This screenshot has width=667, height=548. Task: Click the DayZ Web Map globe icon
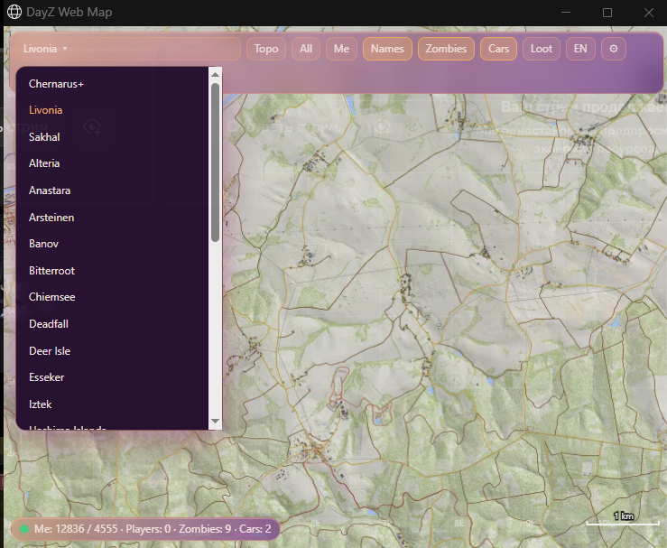click(14, 12)
